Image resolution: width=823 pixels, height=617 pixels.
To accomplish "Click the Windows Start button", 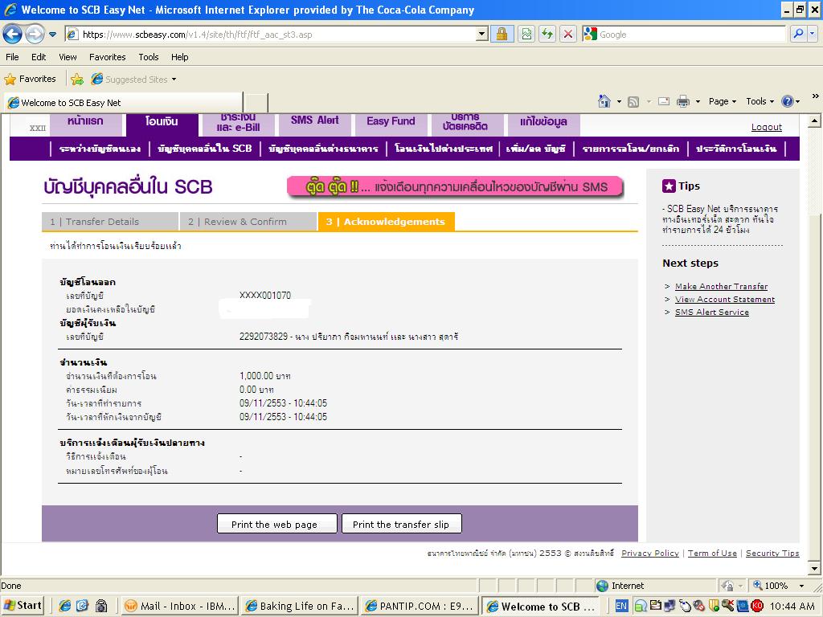I will coord(22,606).
